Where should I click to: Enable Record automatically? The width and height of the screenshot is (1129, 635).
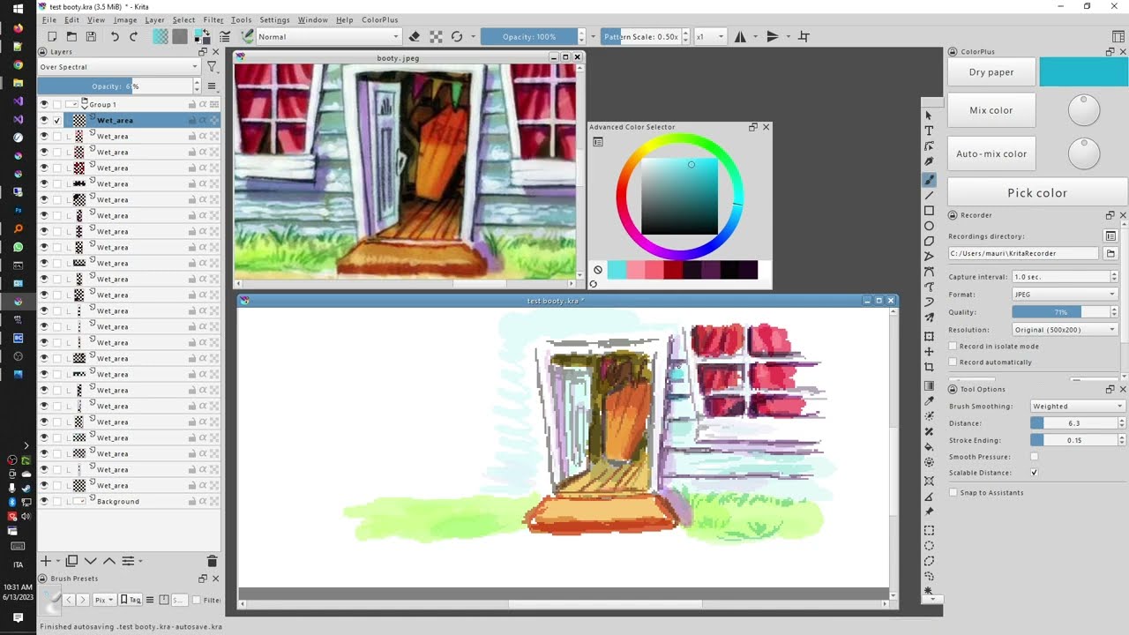click(x=953, y=362)
